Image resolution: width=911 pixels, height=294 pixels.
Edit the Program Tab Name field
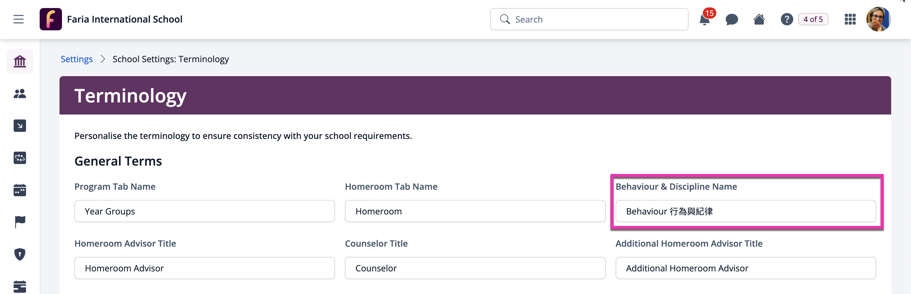click(x=205, y=211)
